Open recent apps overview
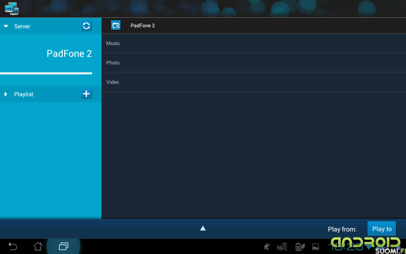The width and height of the screenshot is (406, 254). click(63, 246)
